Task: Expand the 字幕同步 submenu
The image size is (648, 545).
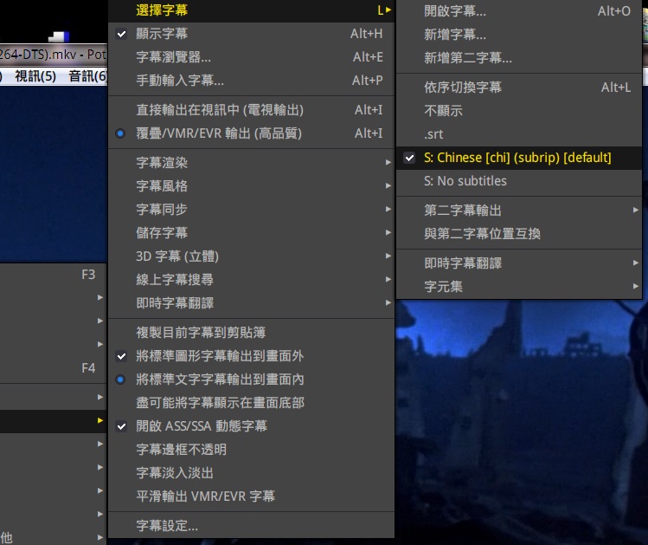Action: pyautogui.click(x=251, y=210)
